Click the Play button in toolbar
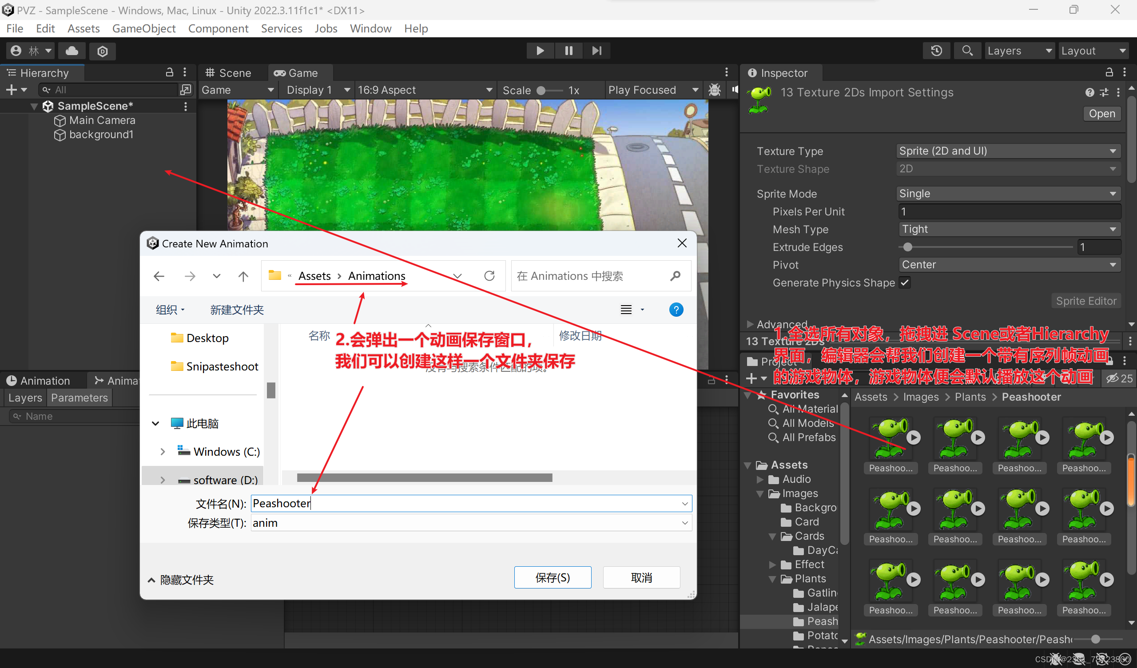 pos(540,51)
